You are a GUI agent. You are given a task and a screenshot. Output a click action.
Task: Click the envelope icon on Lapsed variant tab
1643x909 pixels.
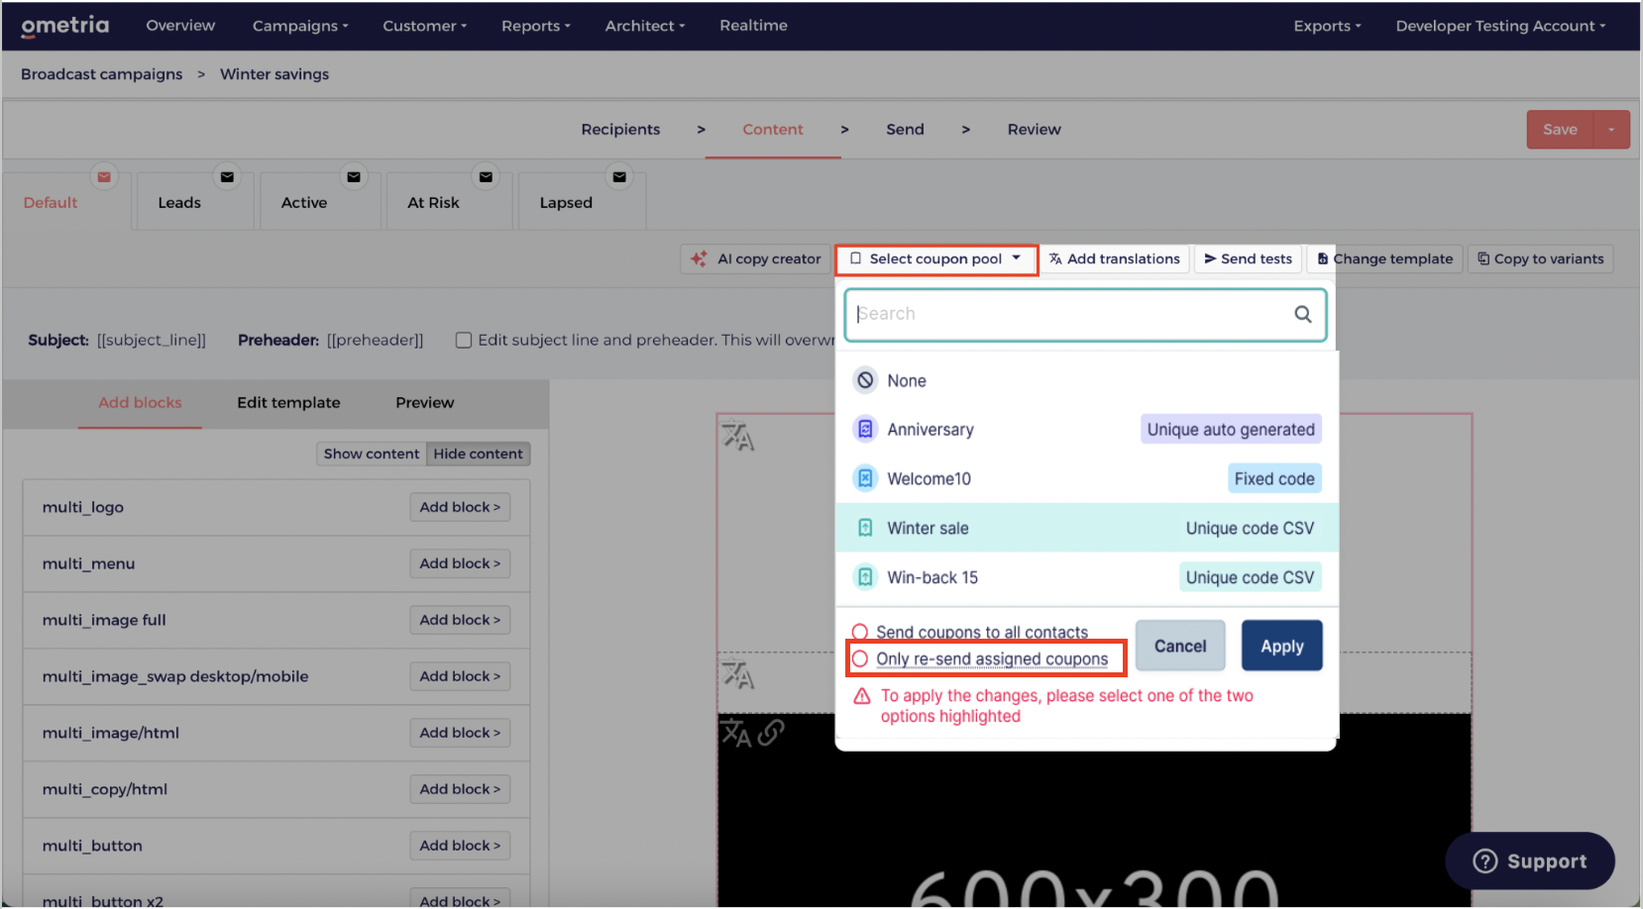coord(619,177)
